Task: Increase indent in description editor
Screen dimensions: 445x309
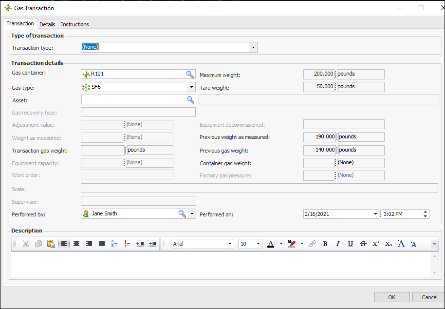Action: tap(152, 244)
